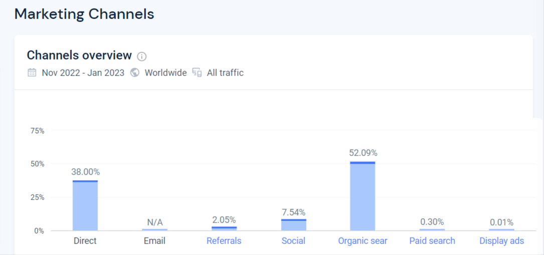Click the Worldwide region label

[x=165, y=73]
